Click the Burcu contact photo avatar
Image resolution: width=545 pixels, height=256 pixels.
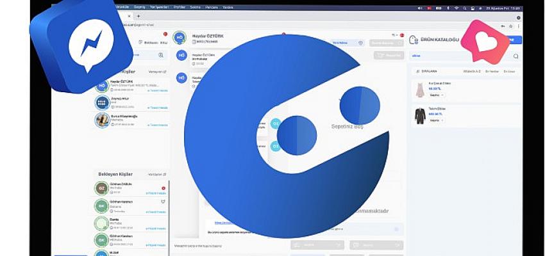[x=102, y=120]
